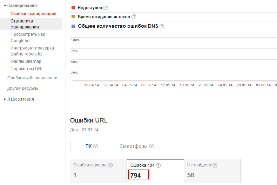This screenshot has height=185, width=277.
Task: Open help icon next to Время ожидания истекло
Action: (134, 17)
